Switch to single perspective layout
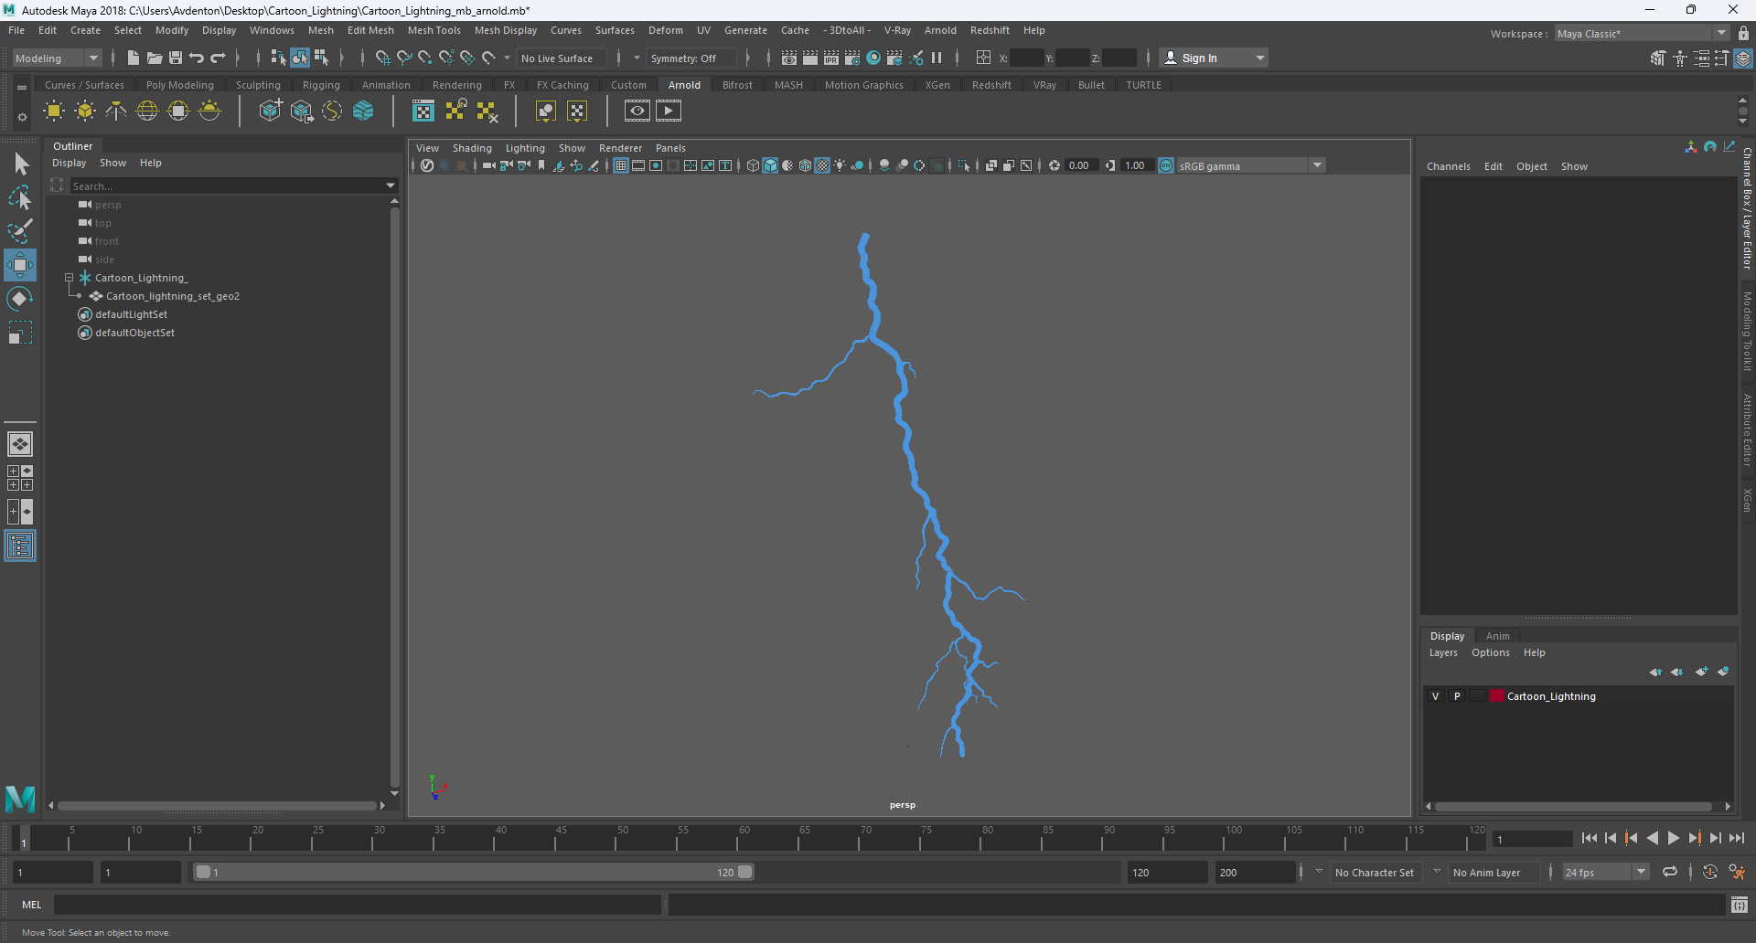The height and width of the screenshot is (943, 1756). 20,444
